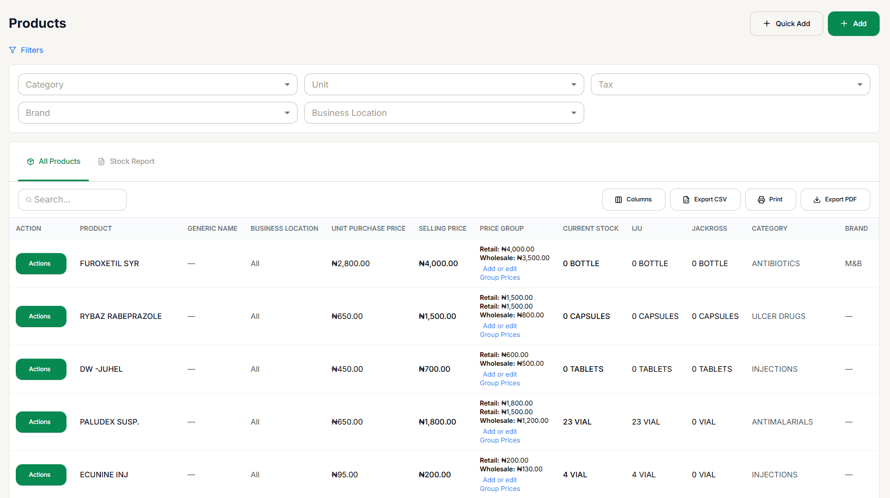Screen dimensions: 890x498
Task: Open Actions for DW -JUHEL
Action: click(x=41, y=369)
